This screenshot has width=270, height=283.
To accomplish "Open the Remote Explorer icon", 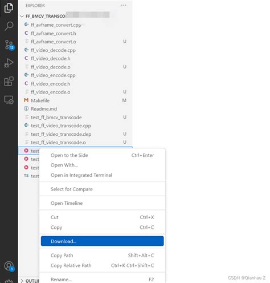I will click(x=9, y=100).
